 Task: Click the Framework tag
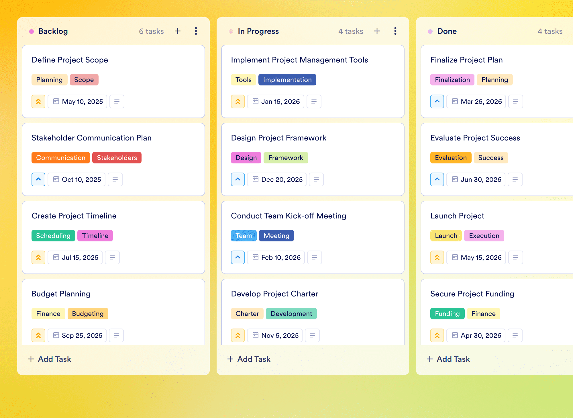click(x=286, y=158)
